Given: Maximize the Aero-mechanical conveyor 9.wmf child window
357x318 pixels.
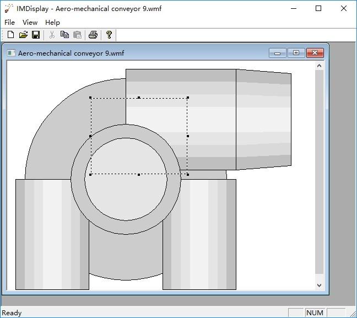Looking at the screenshot, I should [296, 53].
